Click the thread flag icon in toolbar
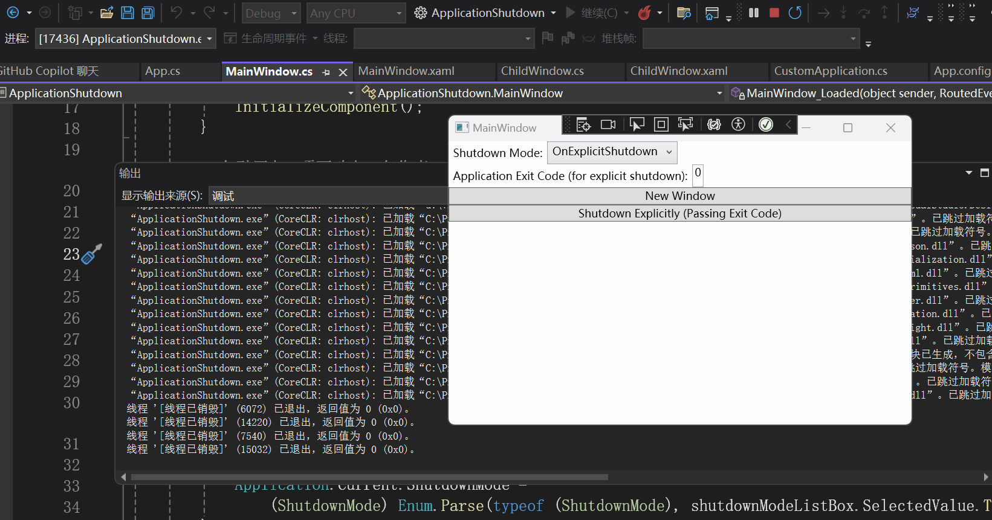The image size is (992, 520). pos(548,38)
